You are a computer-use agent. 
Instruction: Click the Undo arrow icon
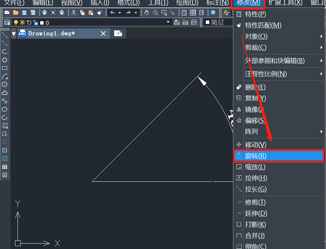pyautogui.click(x=113, y=13)
